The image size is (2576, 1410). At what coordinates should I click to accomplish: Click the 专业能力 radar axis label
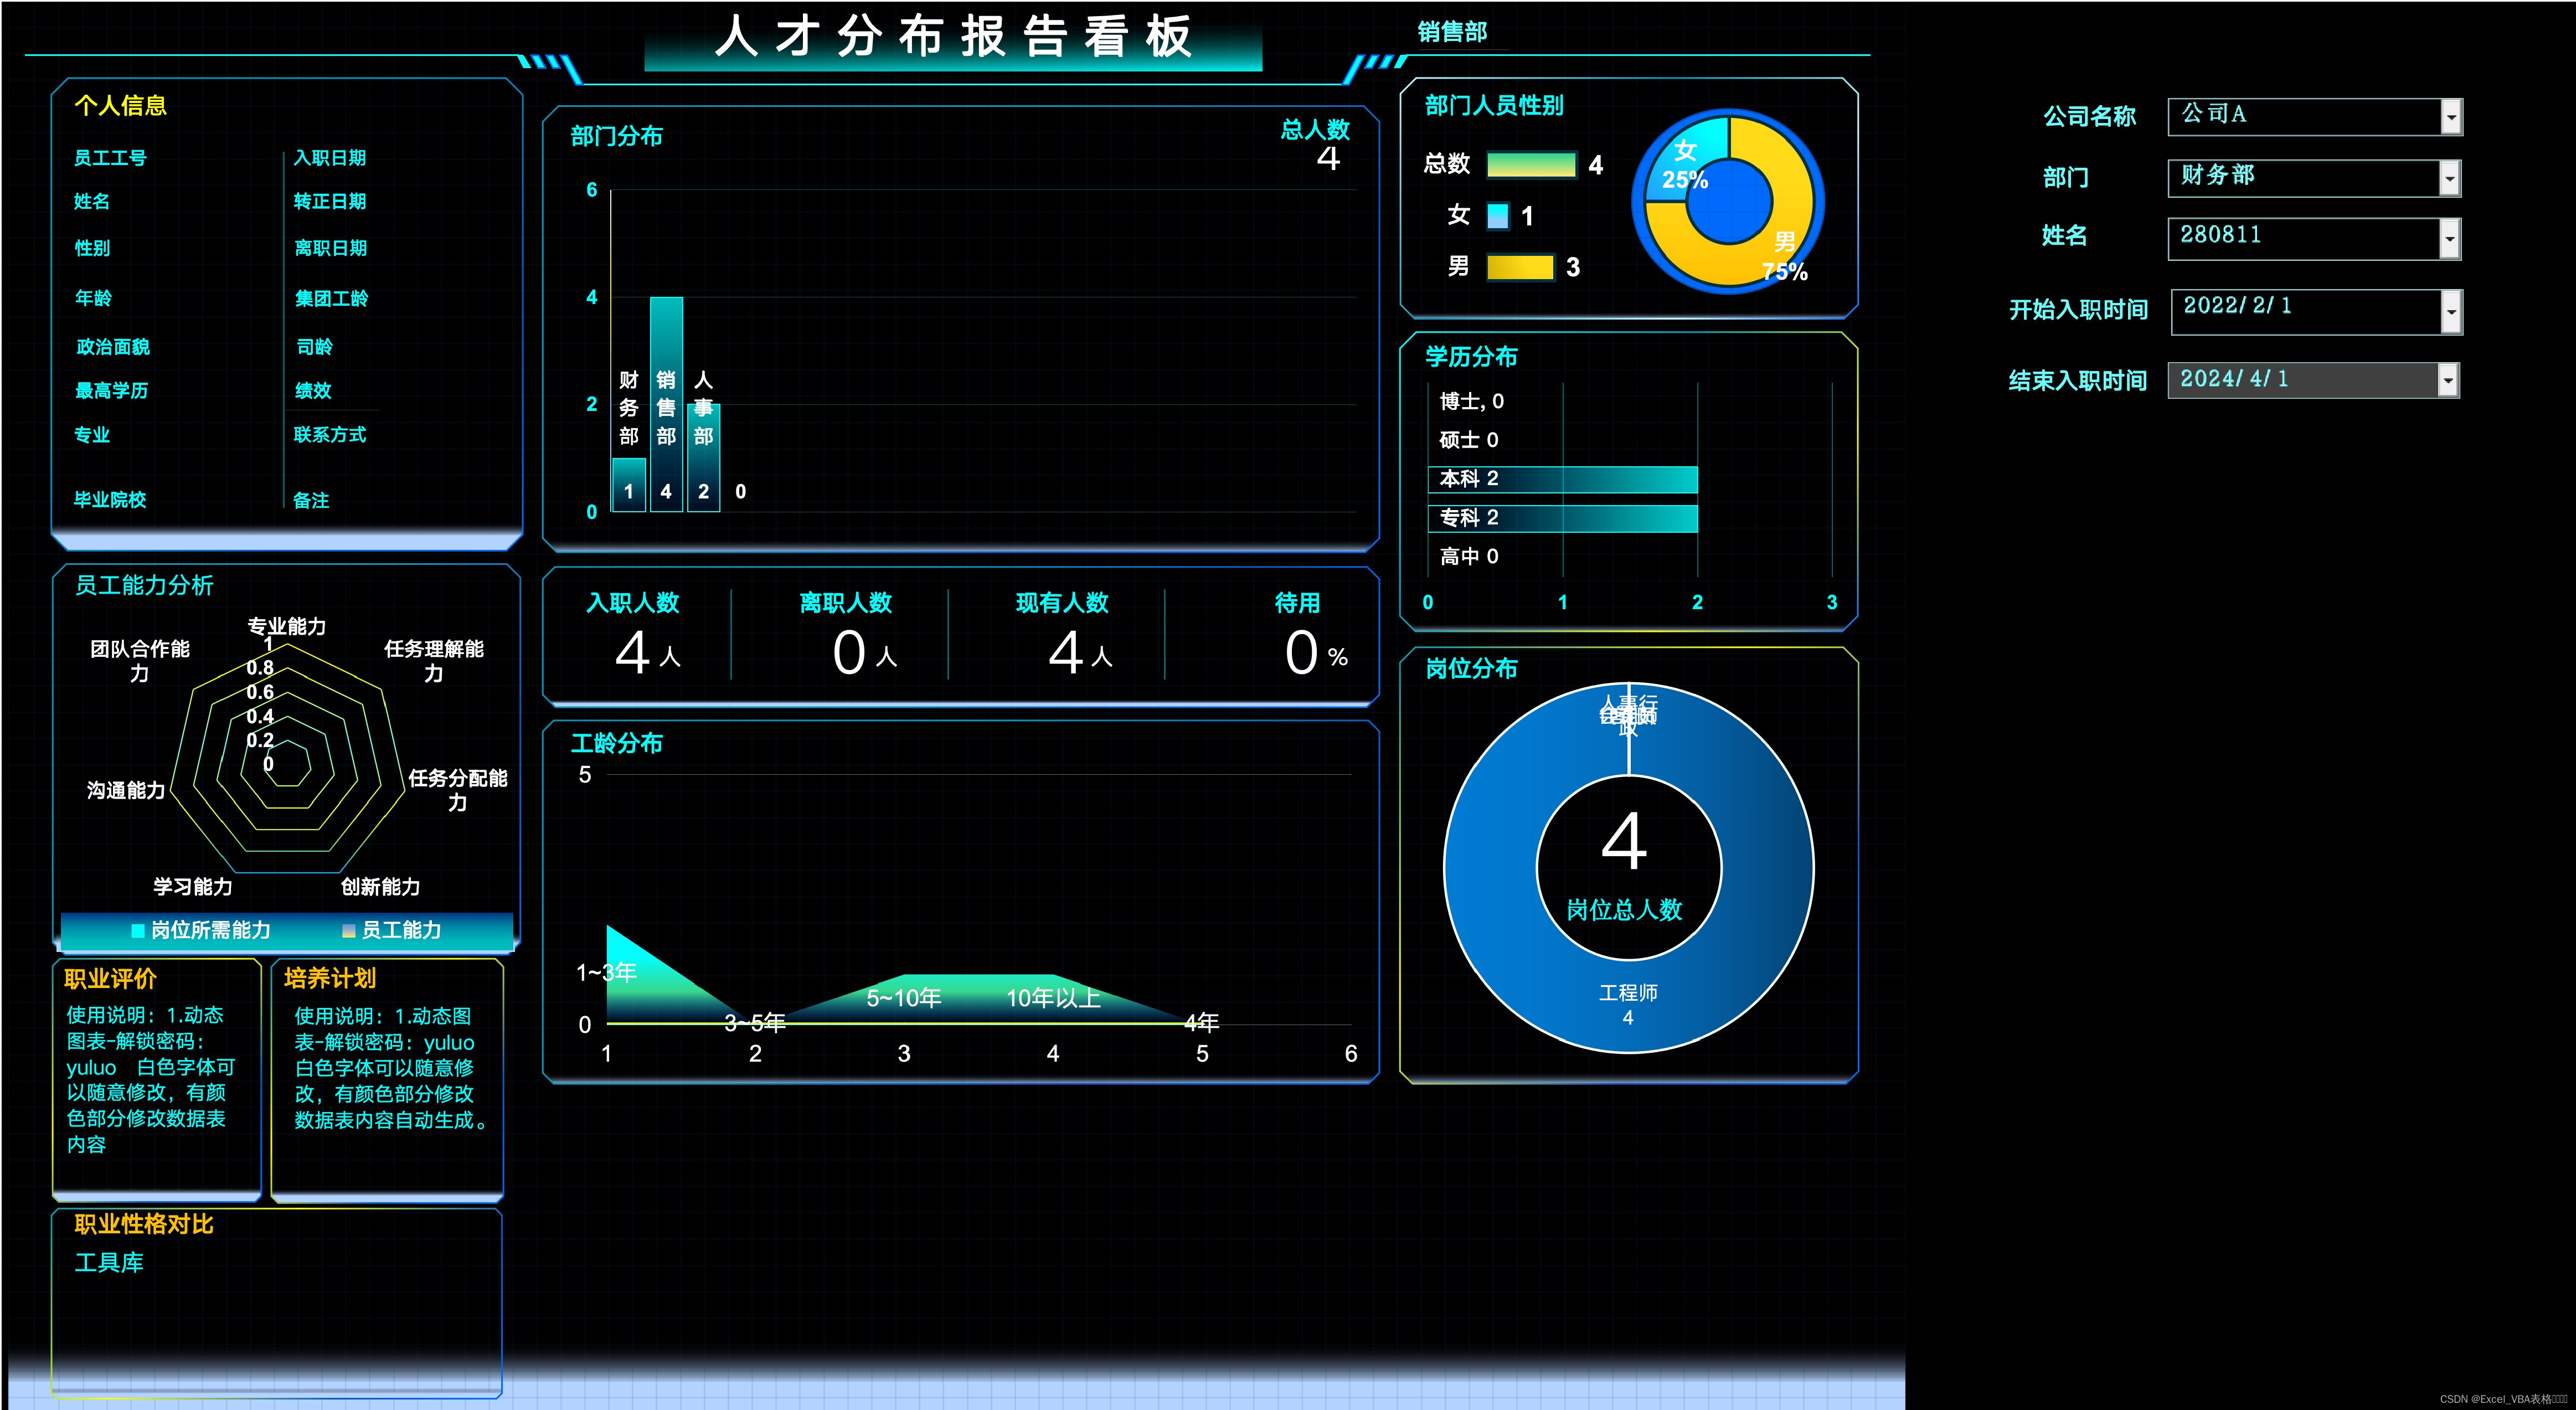click(x=287, y=626)
